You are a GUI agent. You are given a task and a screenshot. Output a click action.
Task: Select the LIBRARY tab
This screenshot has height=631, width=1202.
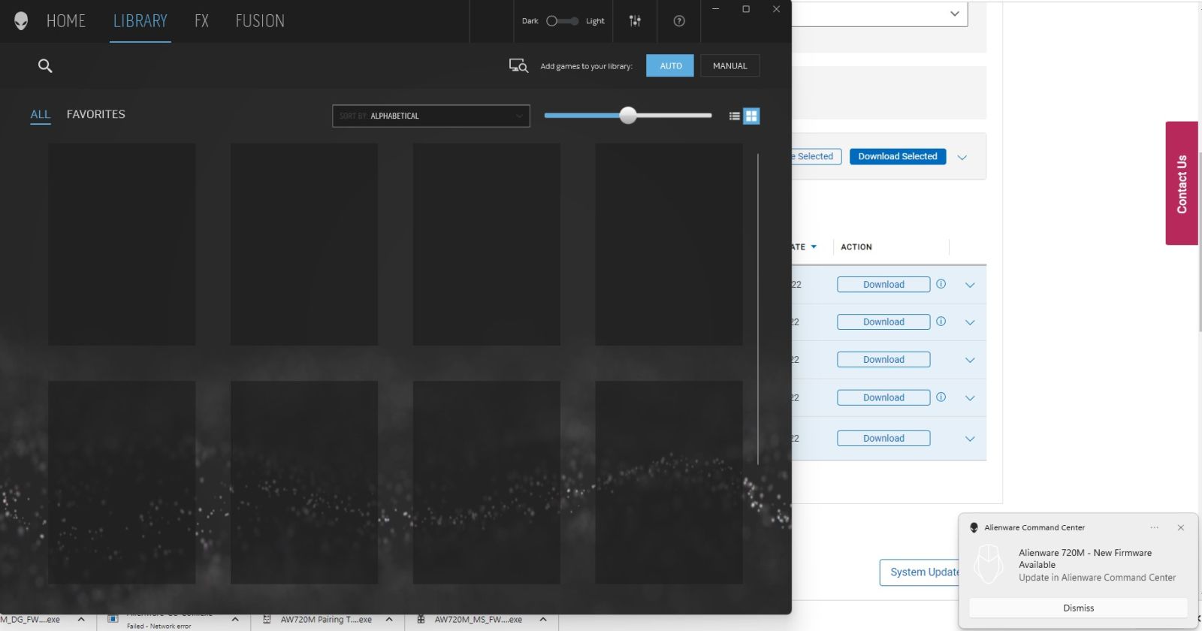(140, 21)
